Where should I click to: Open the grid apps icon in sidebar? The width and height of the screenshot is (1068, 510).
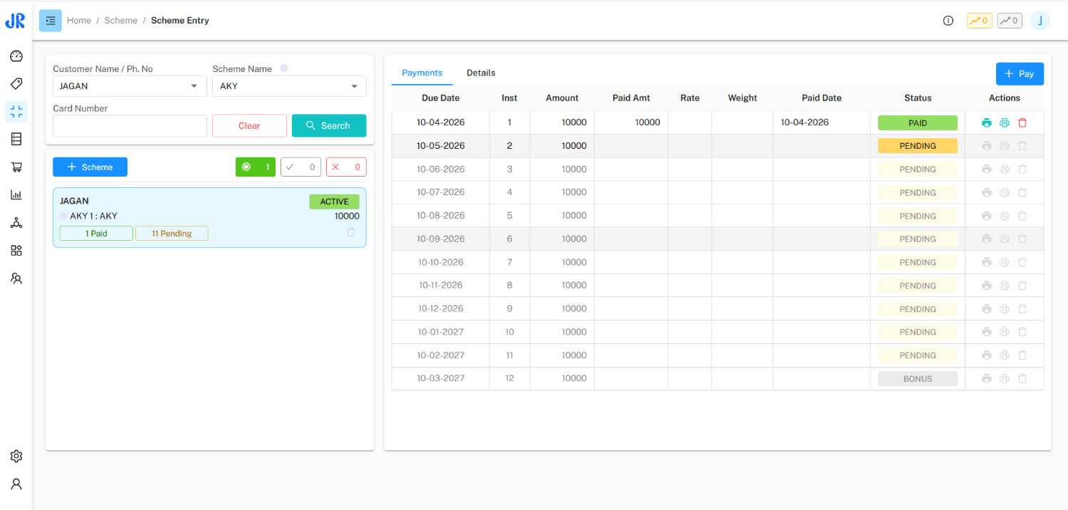16,251
